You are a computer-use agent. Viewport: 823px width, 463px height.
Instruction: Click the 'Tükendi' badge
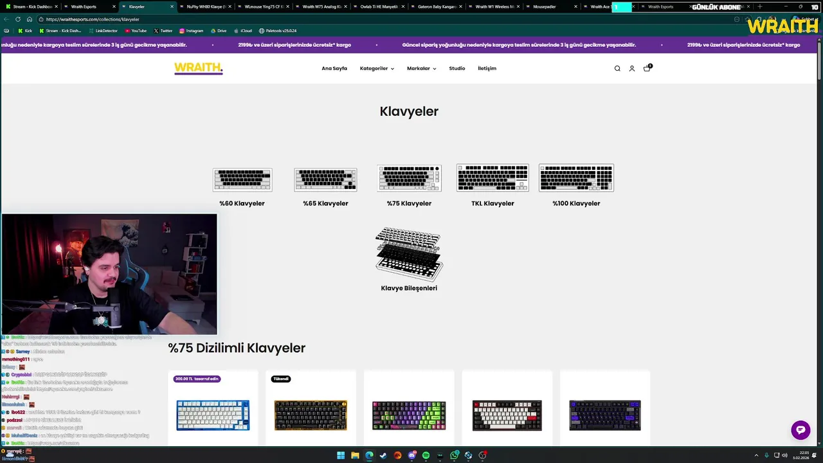point(281,379)
